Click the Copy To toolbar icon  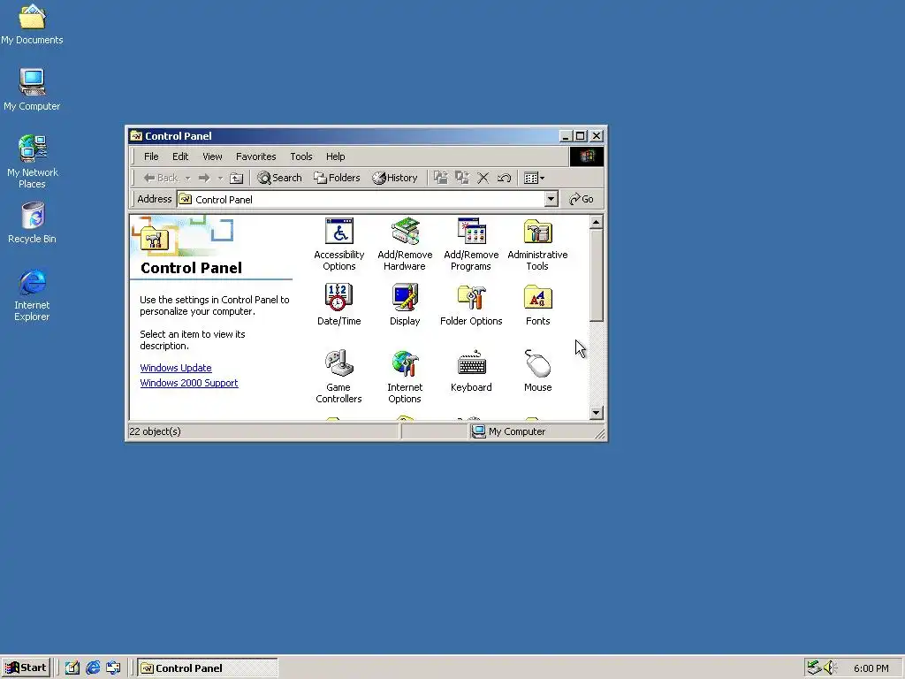(461, 178)
